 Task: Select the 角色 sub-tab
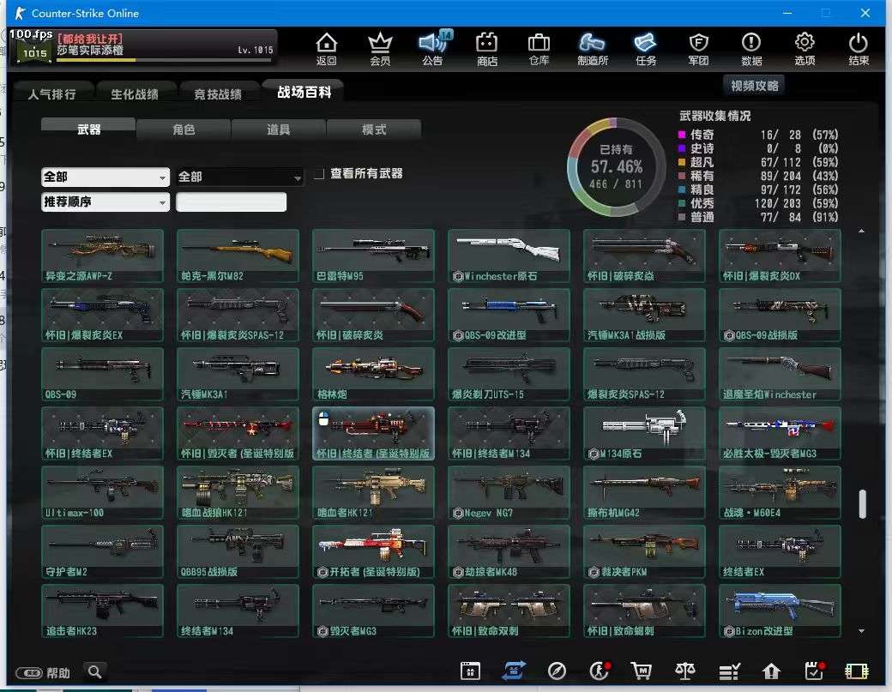click(184, 129)
